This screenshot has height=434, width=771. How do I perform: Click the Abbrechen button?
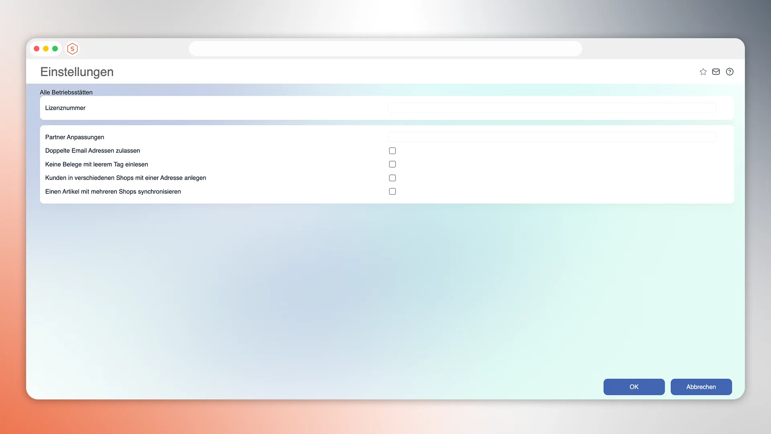[x=701, y=387]
